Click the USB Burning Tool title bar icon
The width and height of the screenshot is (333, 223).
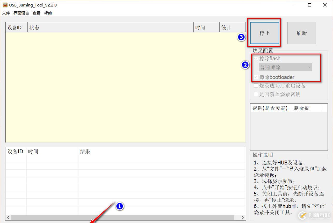click(5, 5)
